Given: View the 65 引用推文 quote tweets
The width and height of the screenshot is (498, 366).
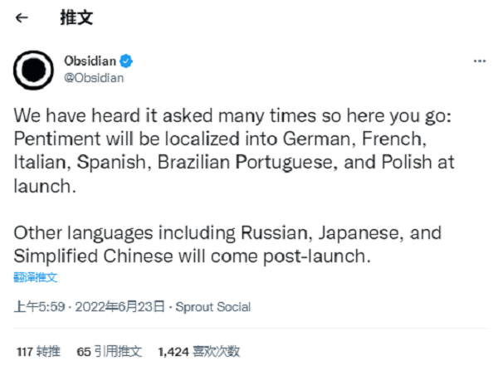Looking at the screenshot, I should click(110, 352).
